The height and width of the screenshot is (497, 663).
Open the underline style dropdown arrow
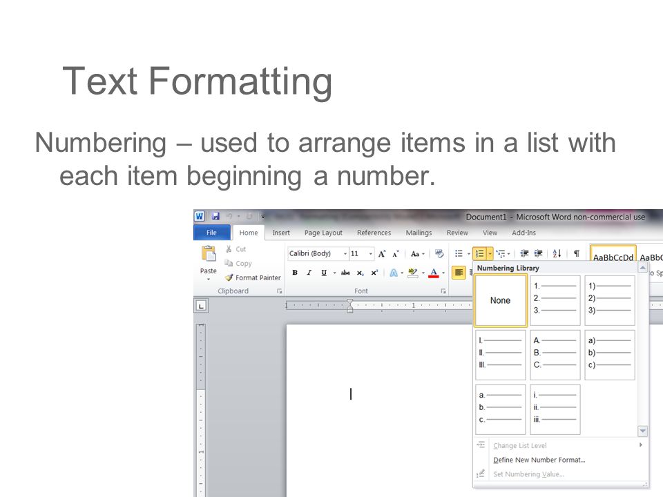point(334,273)
